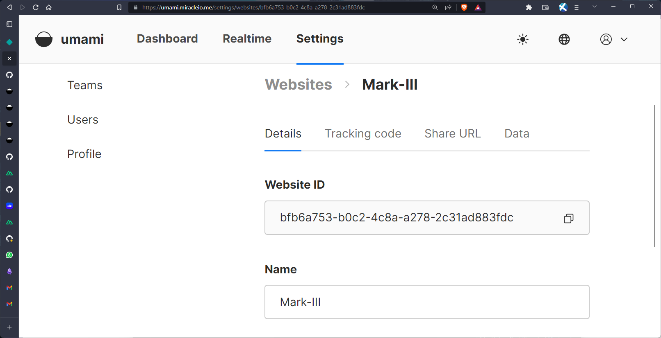The image size is (661, 338).
Task: Go to browser home page
Action: coord(49,7)
